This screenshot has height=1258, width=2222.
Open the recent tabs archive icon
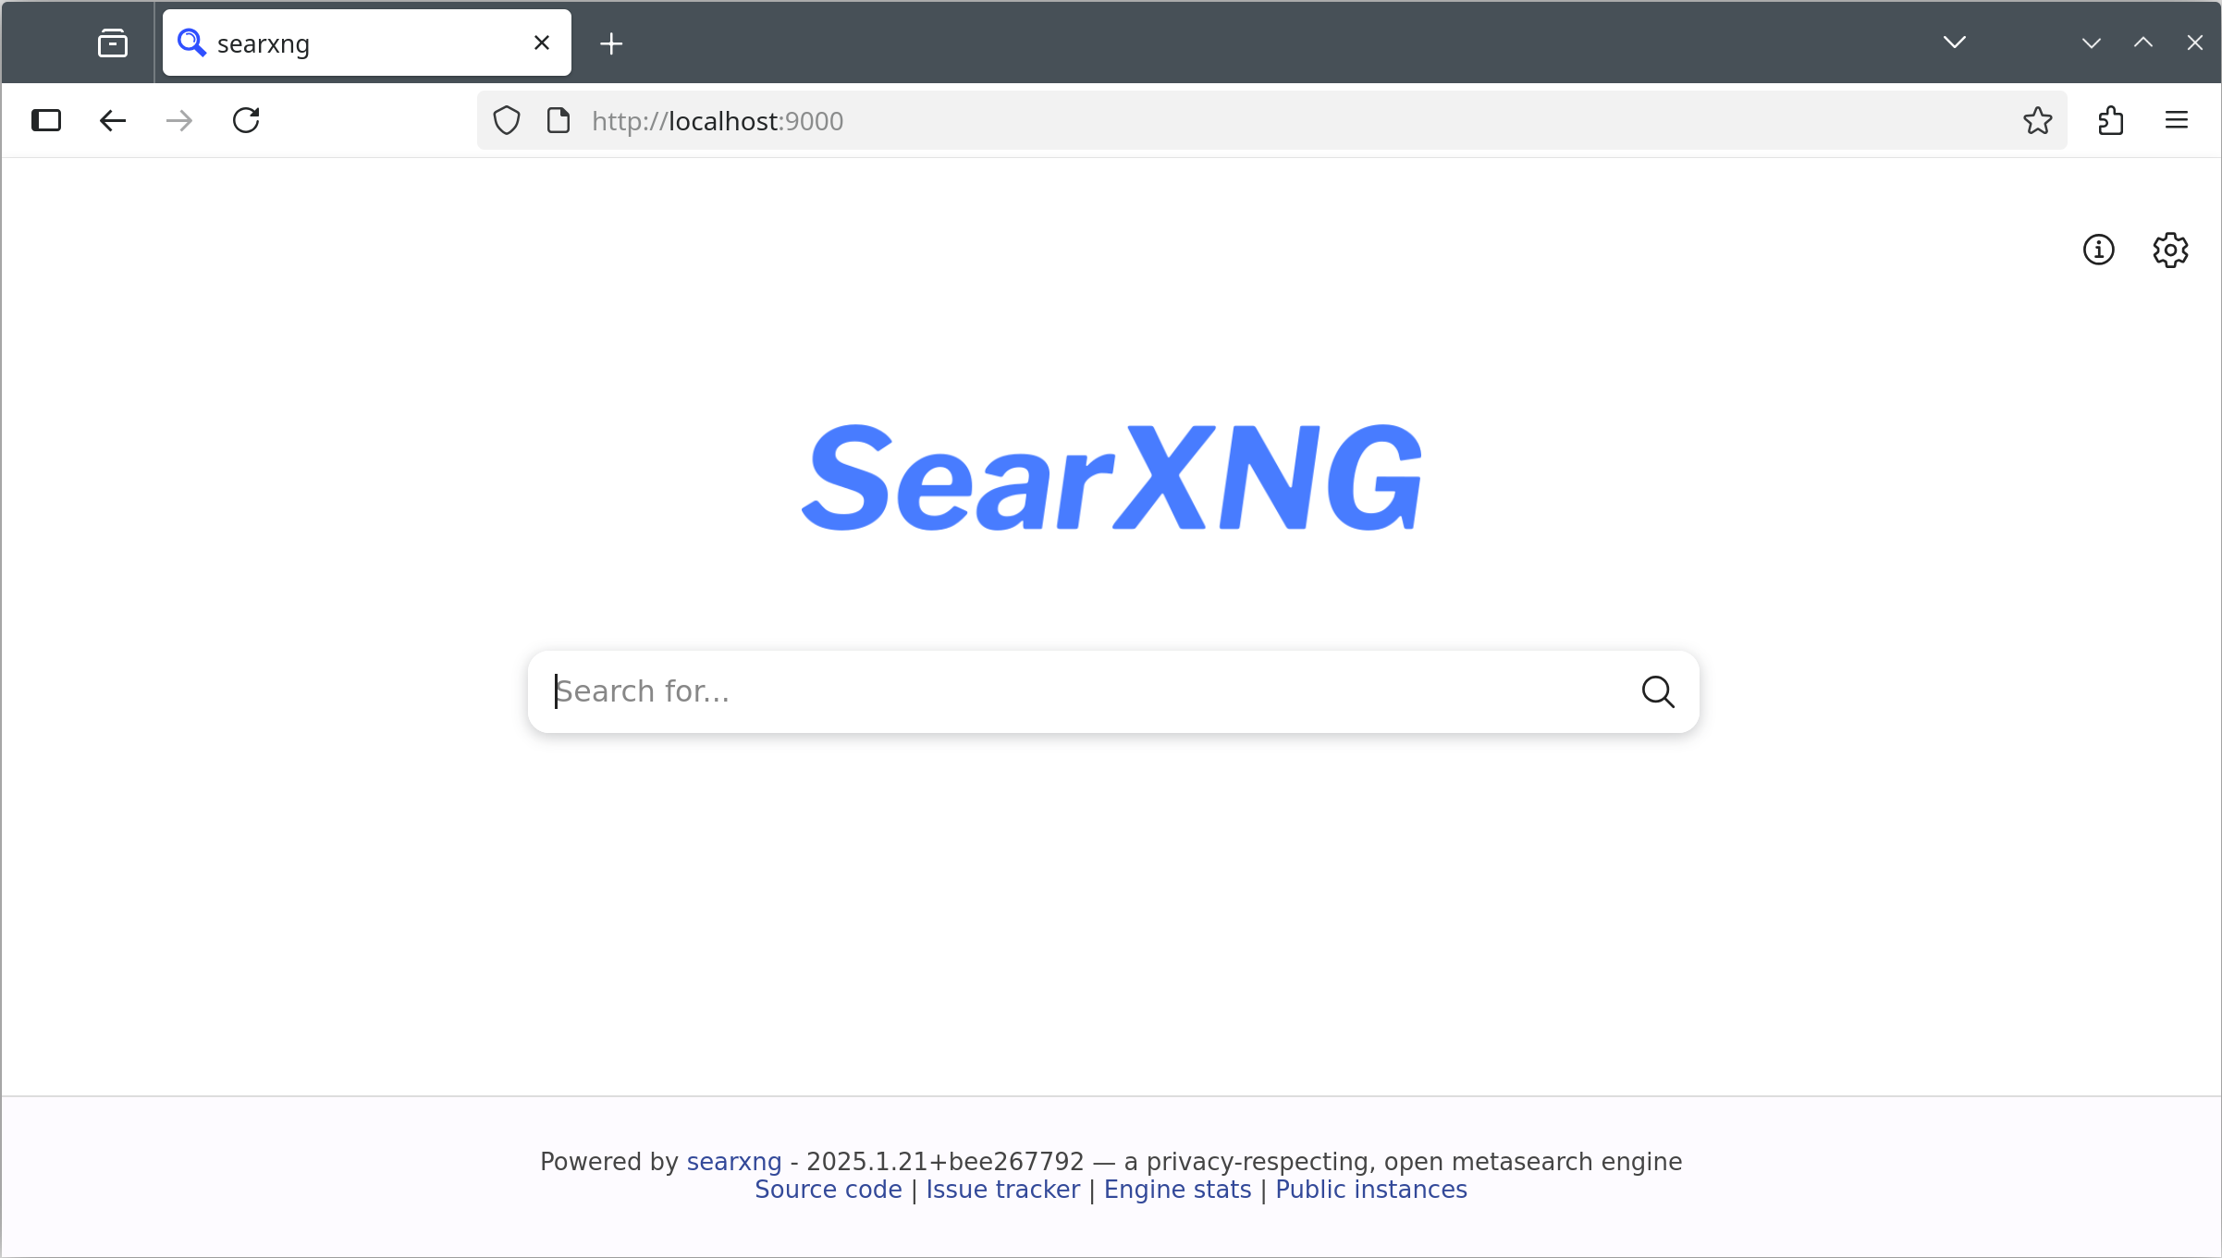tap(113, 43)
